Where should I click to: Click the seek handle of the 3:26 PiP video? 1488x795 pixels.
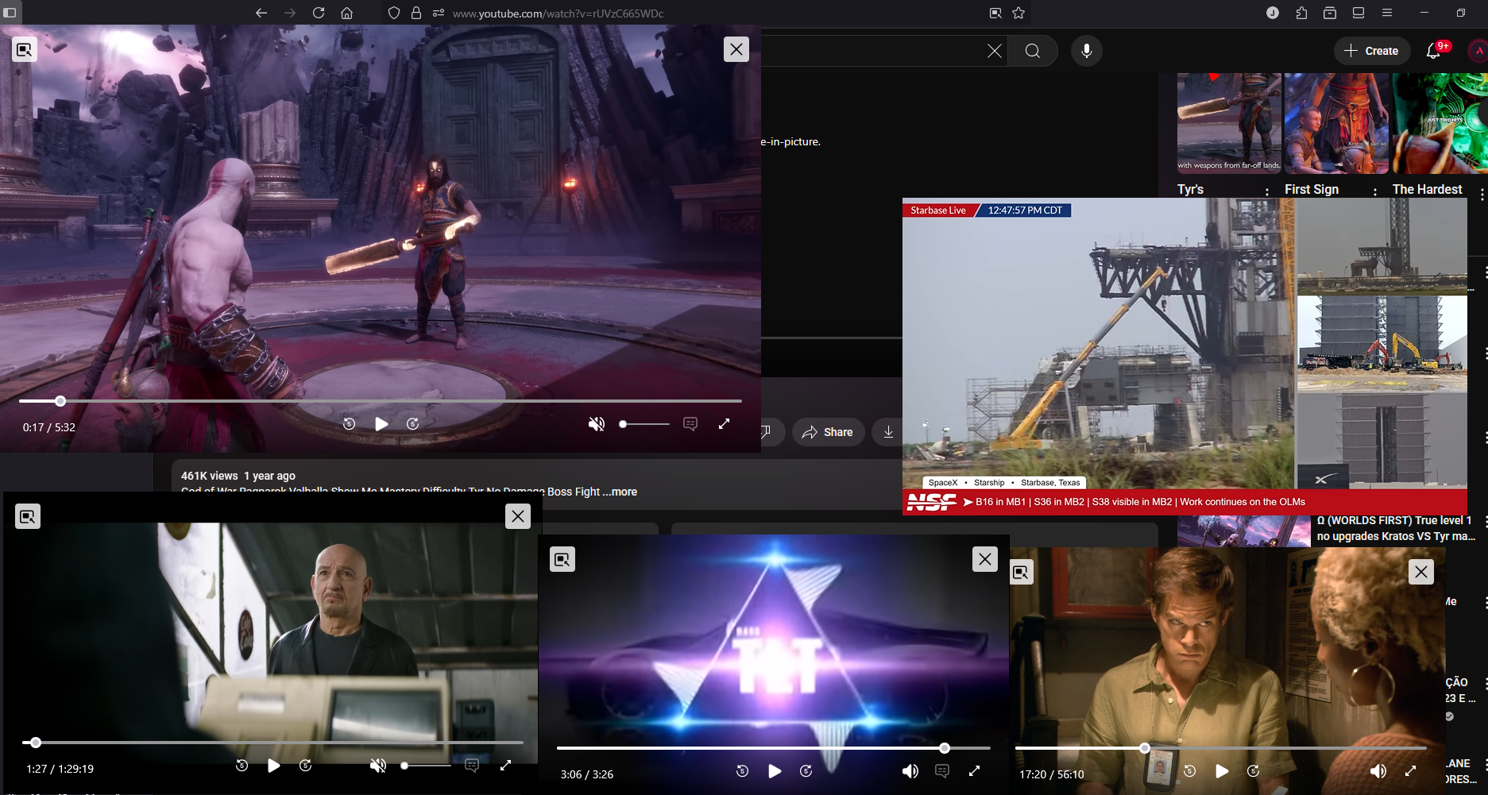(x=945, y=748)
